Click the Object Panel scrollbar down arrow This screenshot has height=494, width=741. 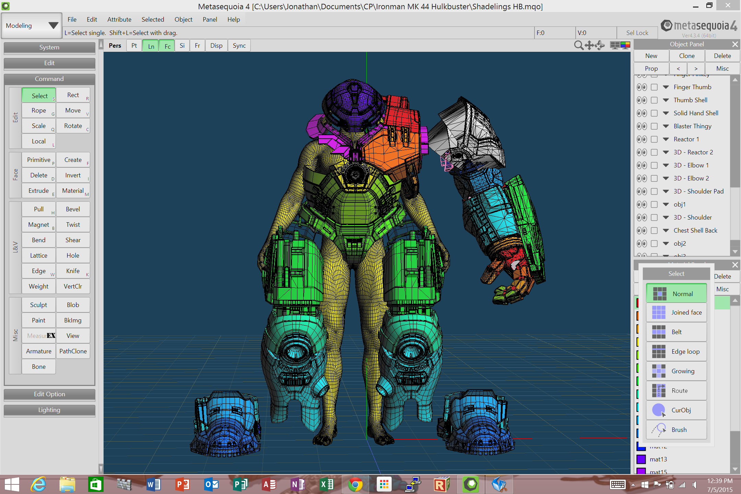tap(735, 251)
